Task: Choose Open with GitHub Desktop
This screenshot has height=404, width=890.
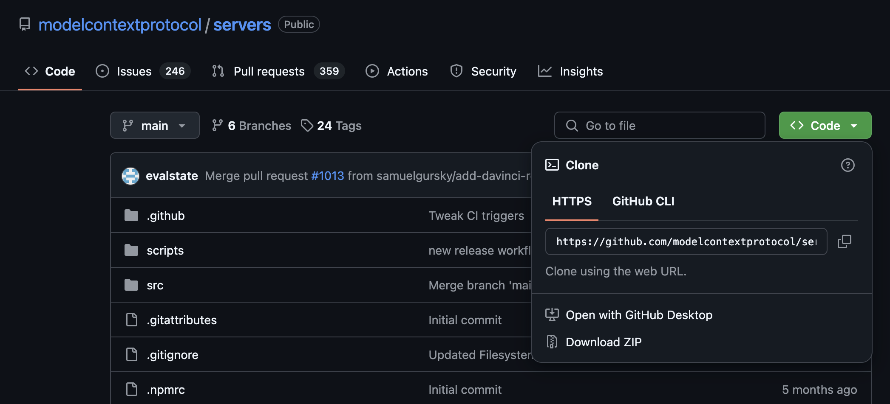Action: [x=639, y=315]
